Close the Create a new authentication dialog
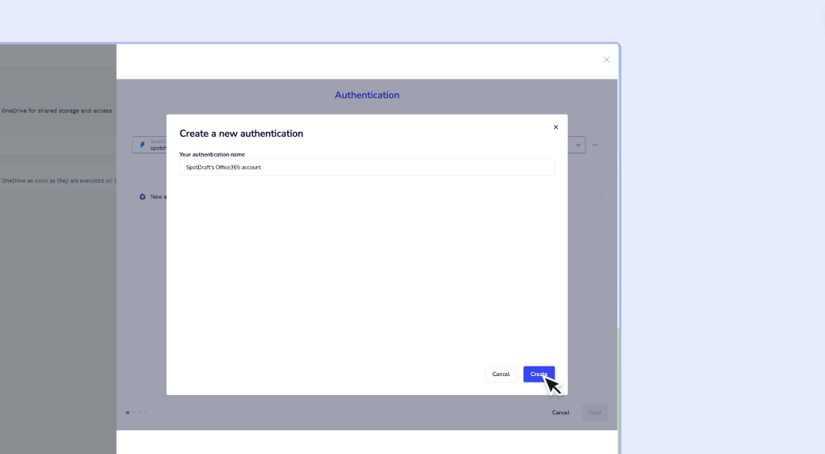 point(555,127)
